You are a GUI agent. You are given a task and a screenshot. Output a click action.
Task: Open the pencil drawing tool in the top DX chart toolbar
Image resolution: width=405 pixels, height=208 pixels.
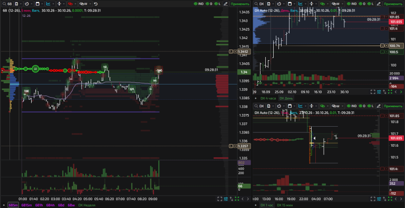379,4
